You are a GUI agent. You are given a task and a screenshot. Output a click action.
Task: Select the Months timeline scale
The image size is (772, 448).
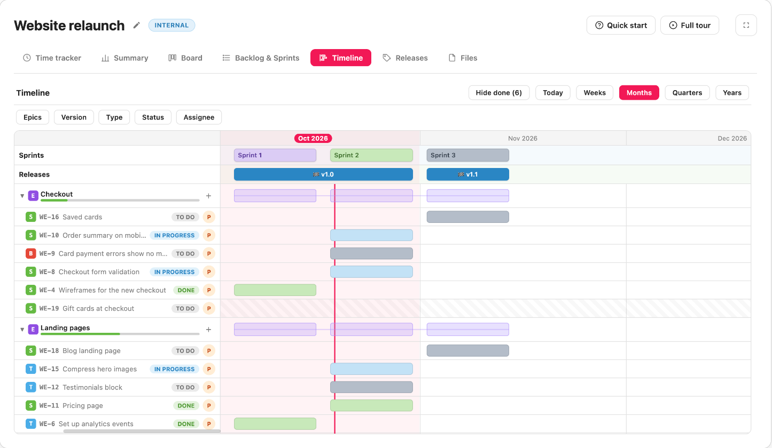pyautogui.click(x=639, y=93)
